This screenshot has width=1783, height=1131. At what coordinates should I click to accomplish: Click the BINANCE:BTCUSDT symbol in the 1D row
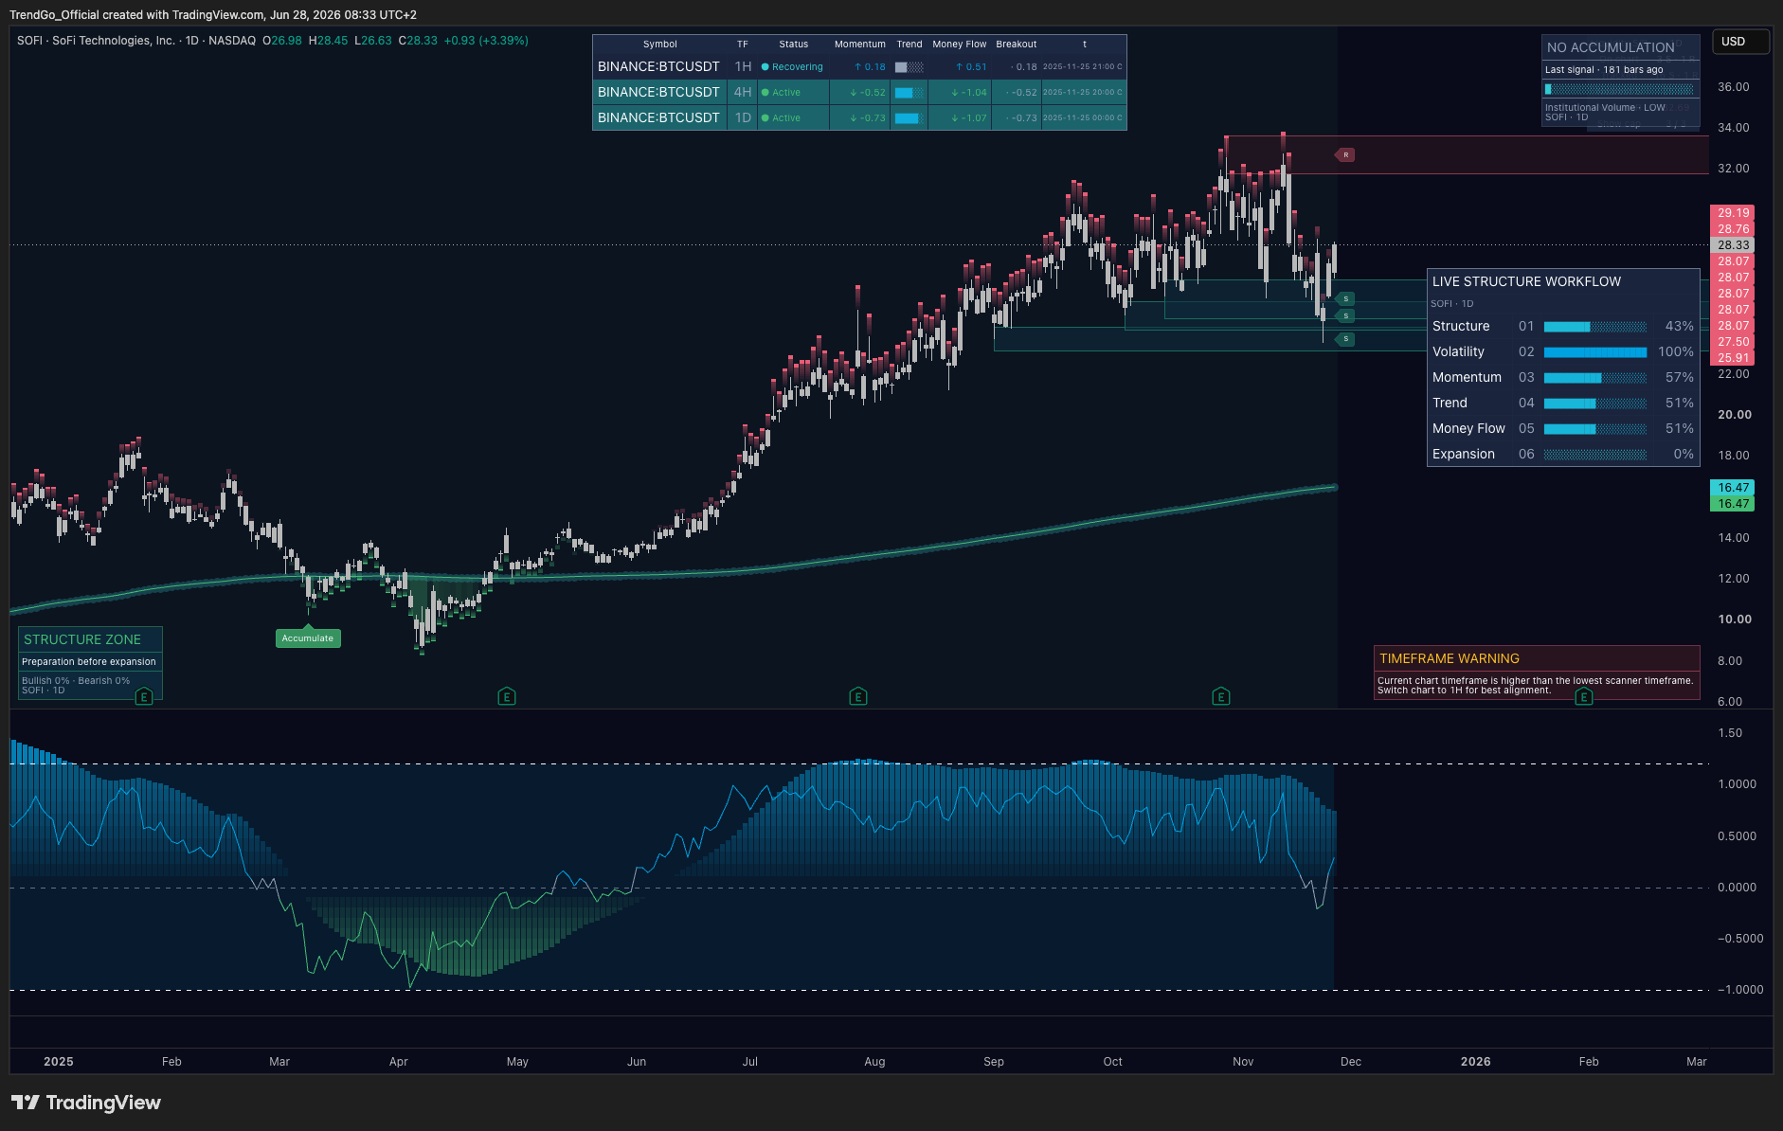click(658, 118)
